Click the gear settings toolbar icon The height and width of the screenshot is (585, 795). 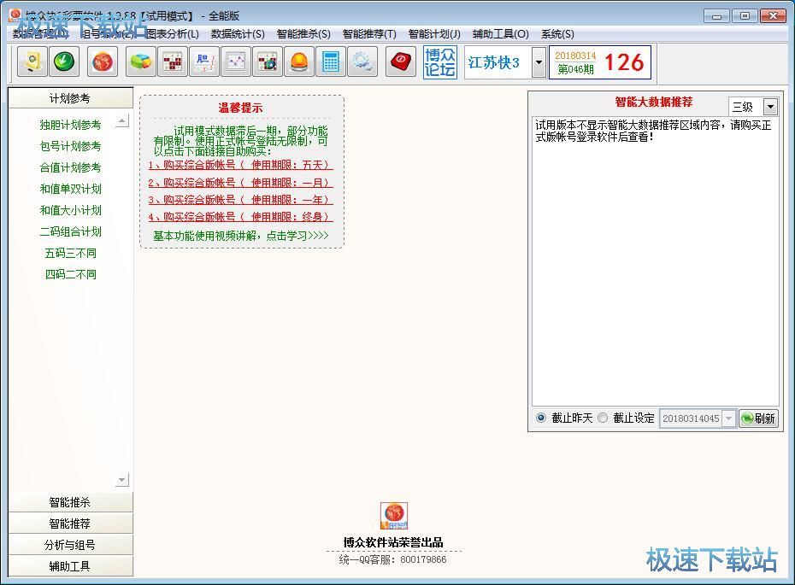tap(362, 61)
